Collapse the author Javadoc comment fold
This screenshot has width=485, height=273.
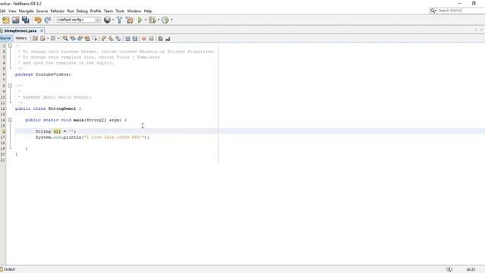coord(10,86)
